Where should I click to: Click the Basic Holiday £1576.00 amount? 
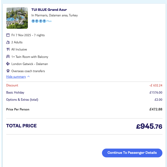point(156,92)
